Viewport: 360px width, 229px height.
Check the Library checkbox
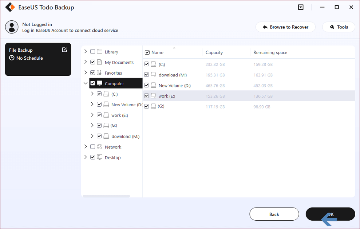92,51
